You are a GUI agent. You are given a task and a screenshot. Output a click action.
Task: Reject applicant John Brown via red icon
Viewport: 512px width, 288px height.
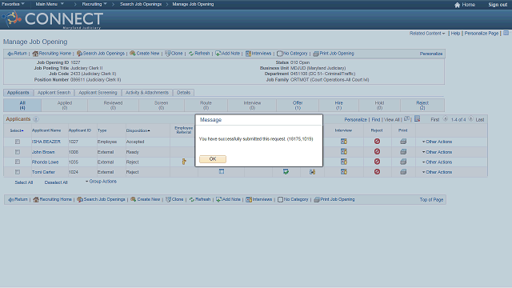click(x=377, y=151)
